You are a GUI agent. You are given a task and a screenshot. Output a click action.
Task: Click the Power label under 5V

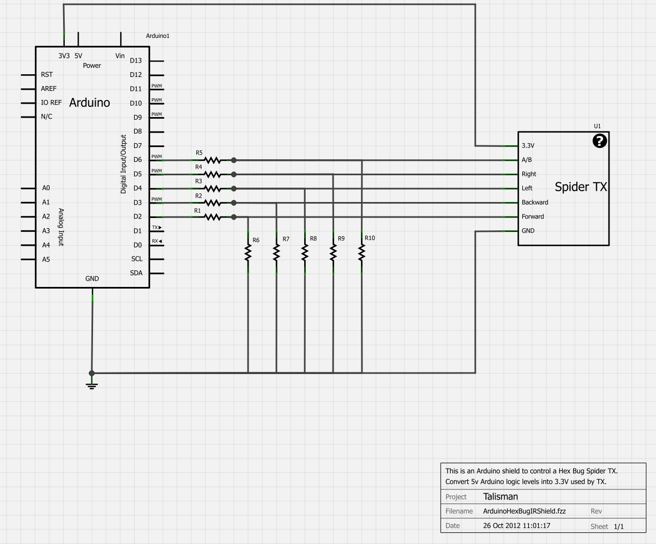point(92,66)
